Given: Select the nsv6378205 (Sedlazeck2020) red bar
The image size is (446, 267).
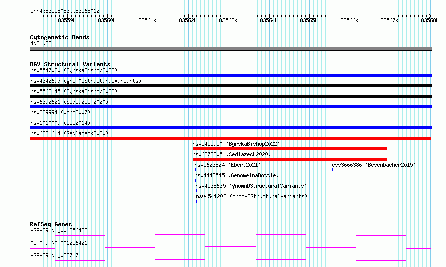Looking at the screenshot, I should (290, 159).
